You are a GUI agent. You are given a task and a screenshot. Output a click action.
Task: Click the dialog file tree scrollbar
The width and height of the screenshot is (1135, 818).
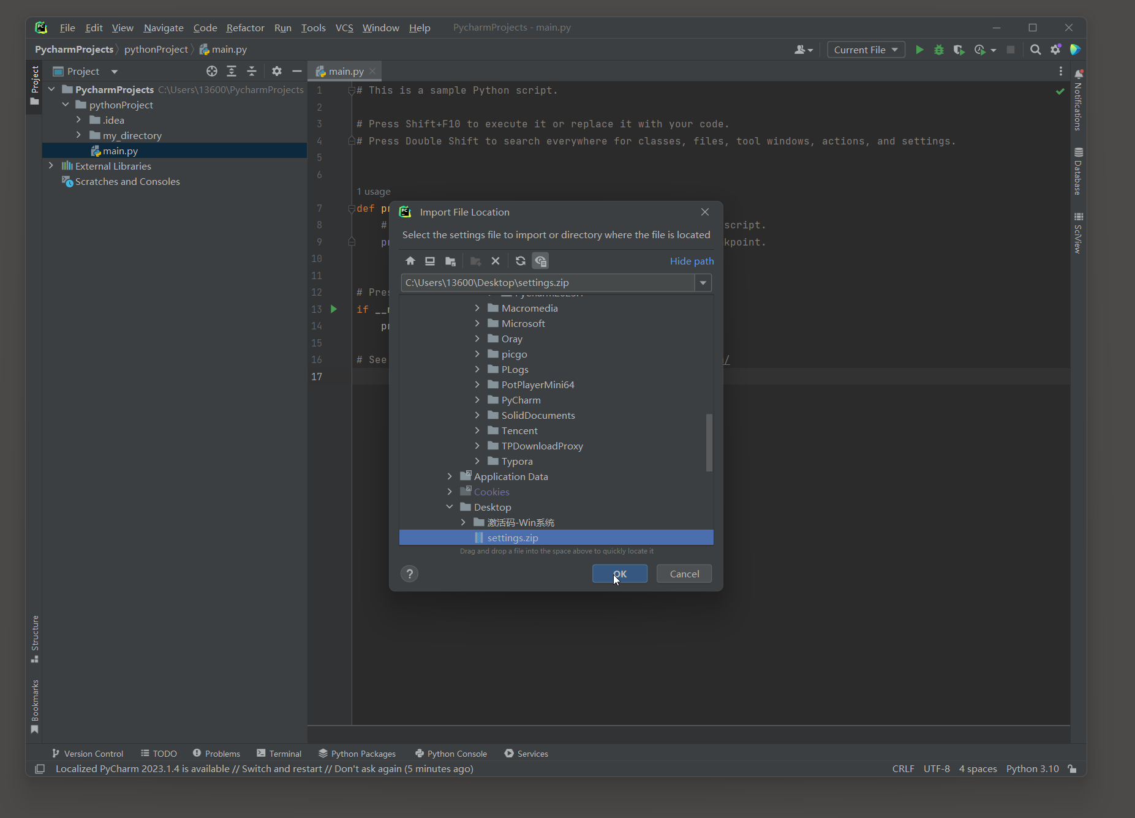tap(709, 443)
